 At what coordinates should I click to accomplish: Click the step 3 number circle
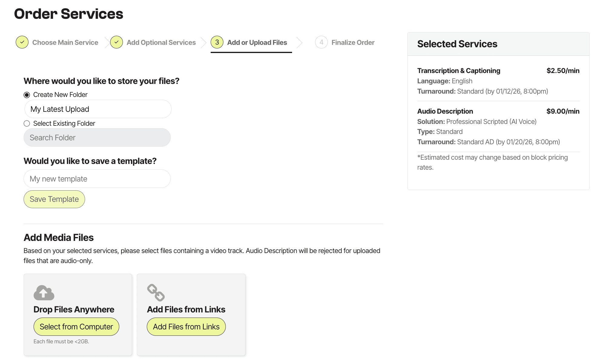point(217,42)
